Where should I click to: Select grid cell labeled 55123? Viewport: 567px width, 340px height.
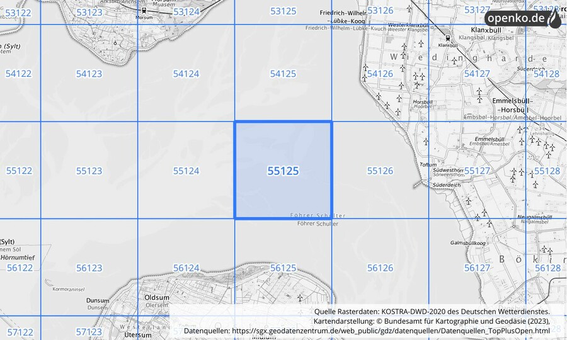point(89,170)
